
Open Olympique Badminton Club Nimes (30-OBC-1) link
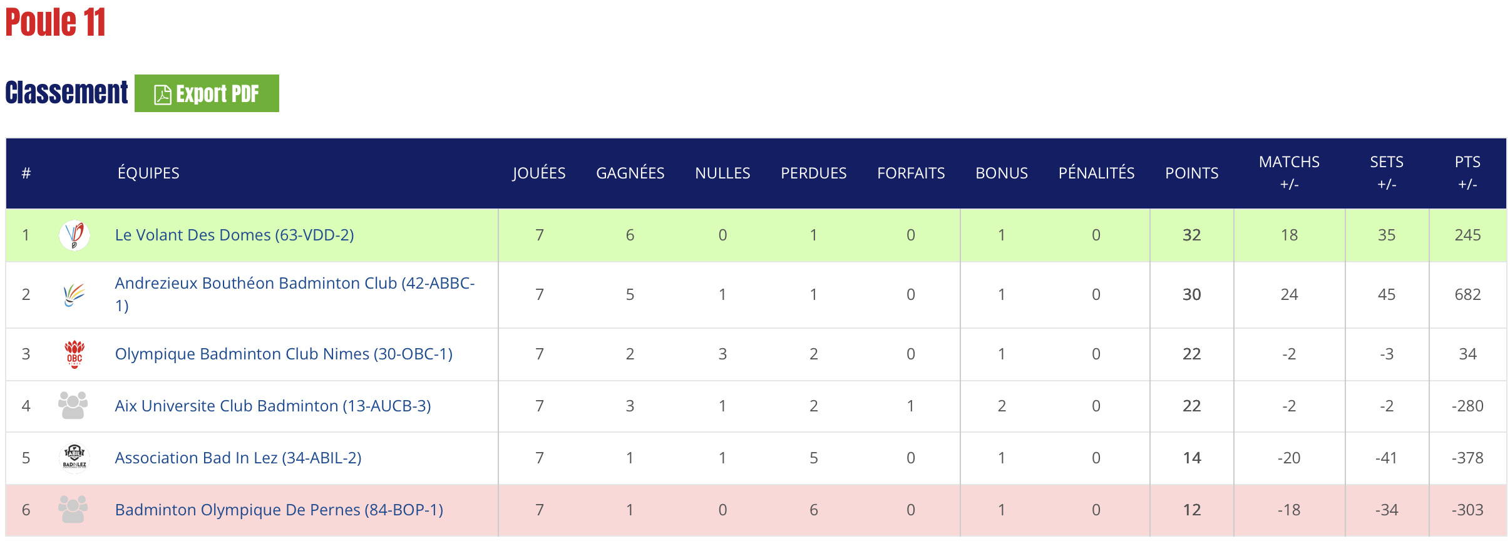(284, 354)
